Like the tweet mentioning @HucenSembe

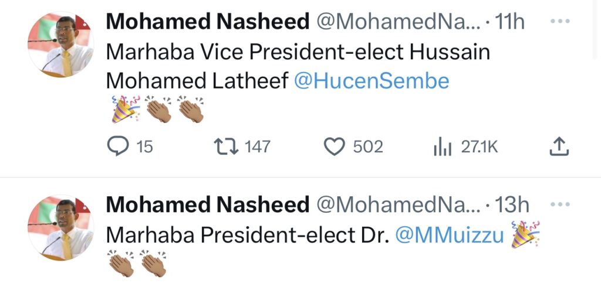coord(335,146)
